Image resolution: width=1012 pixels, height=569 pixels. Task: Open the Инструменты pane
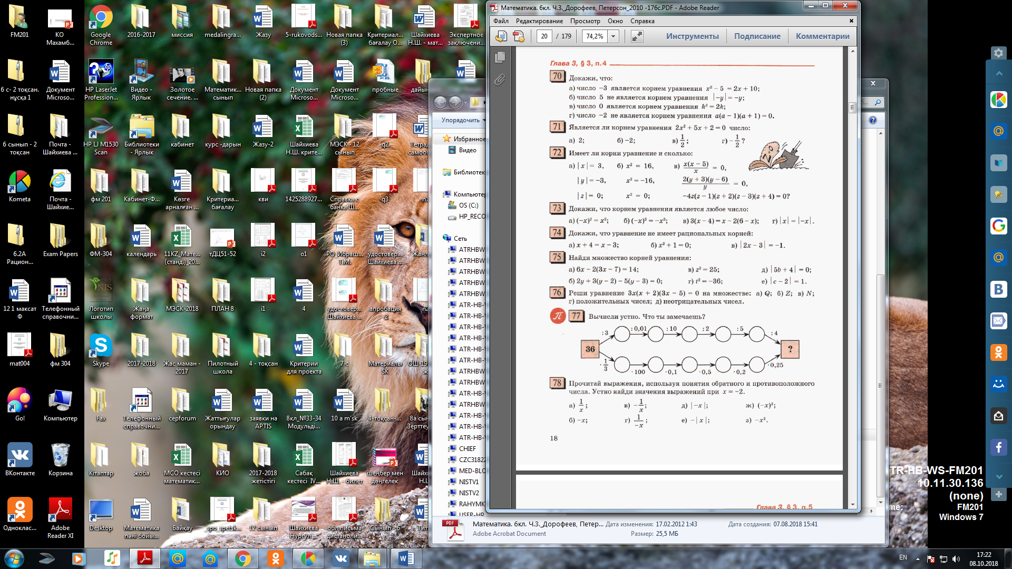coord(692,36)
